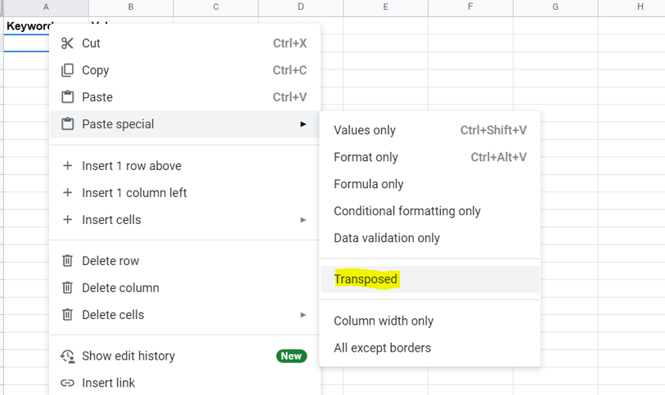Click the trash icon next to Delete column

(x=68, y=288)
